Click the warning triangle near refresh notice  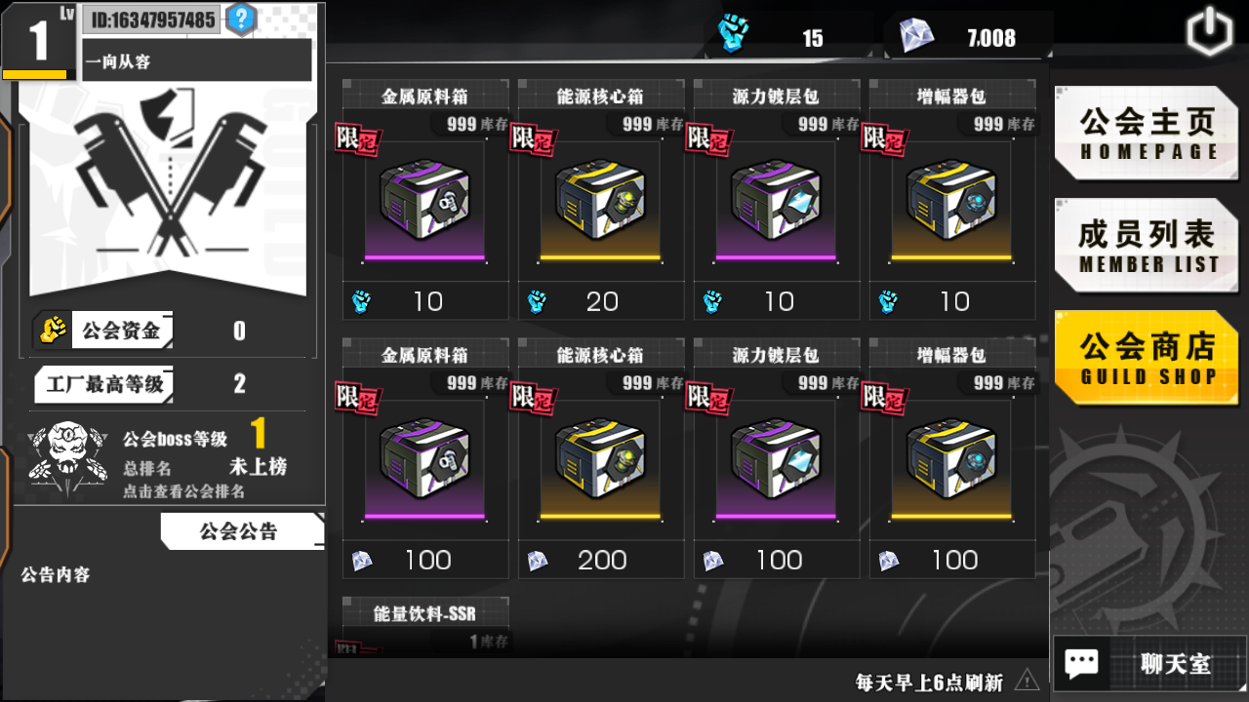pyautogui.click(x=1027, y=680)
